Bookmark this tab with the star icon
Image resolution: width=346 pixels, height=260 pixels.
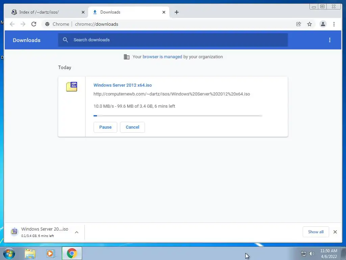pos(310,24)
